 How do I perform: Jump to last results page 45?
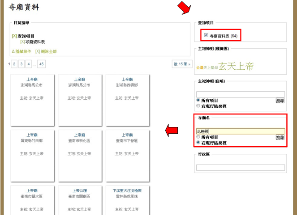click(42, 64)
